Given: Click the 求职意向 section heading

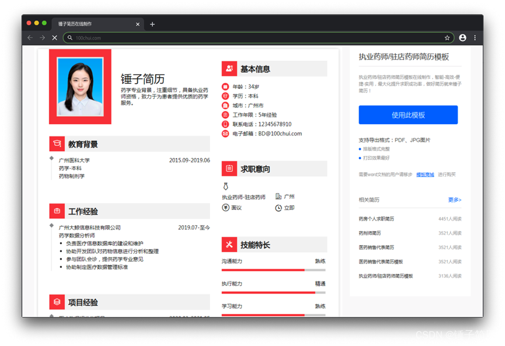Looking at the screenshot, I should (255, 169).
